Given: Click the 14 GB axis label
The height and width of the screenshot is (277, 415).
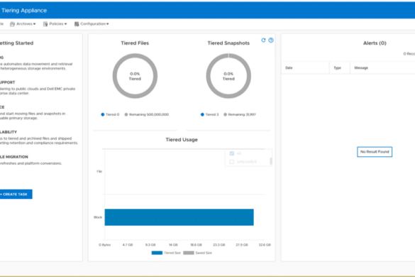Looking at the screenshot, I should click(x=173, y=245).
